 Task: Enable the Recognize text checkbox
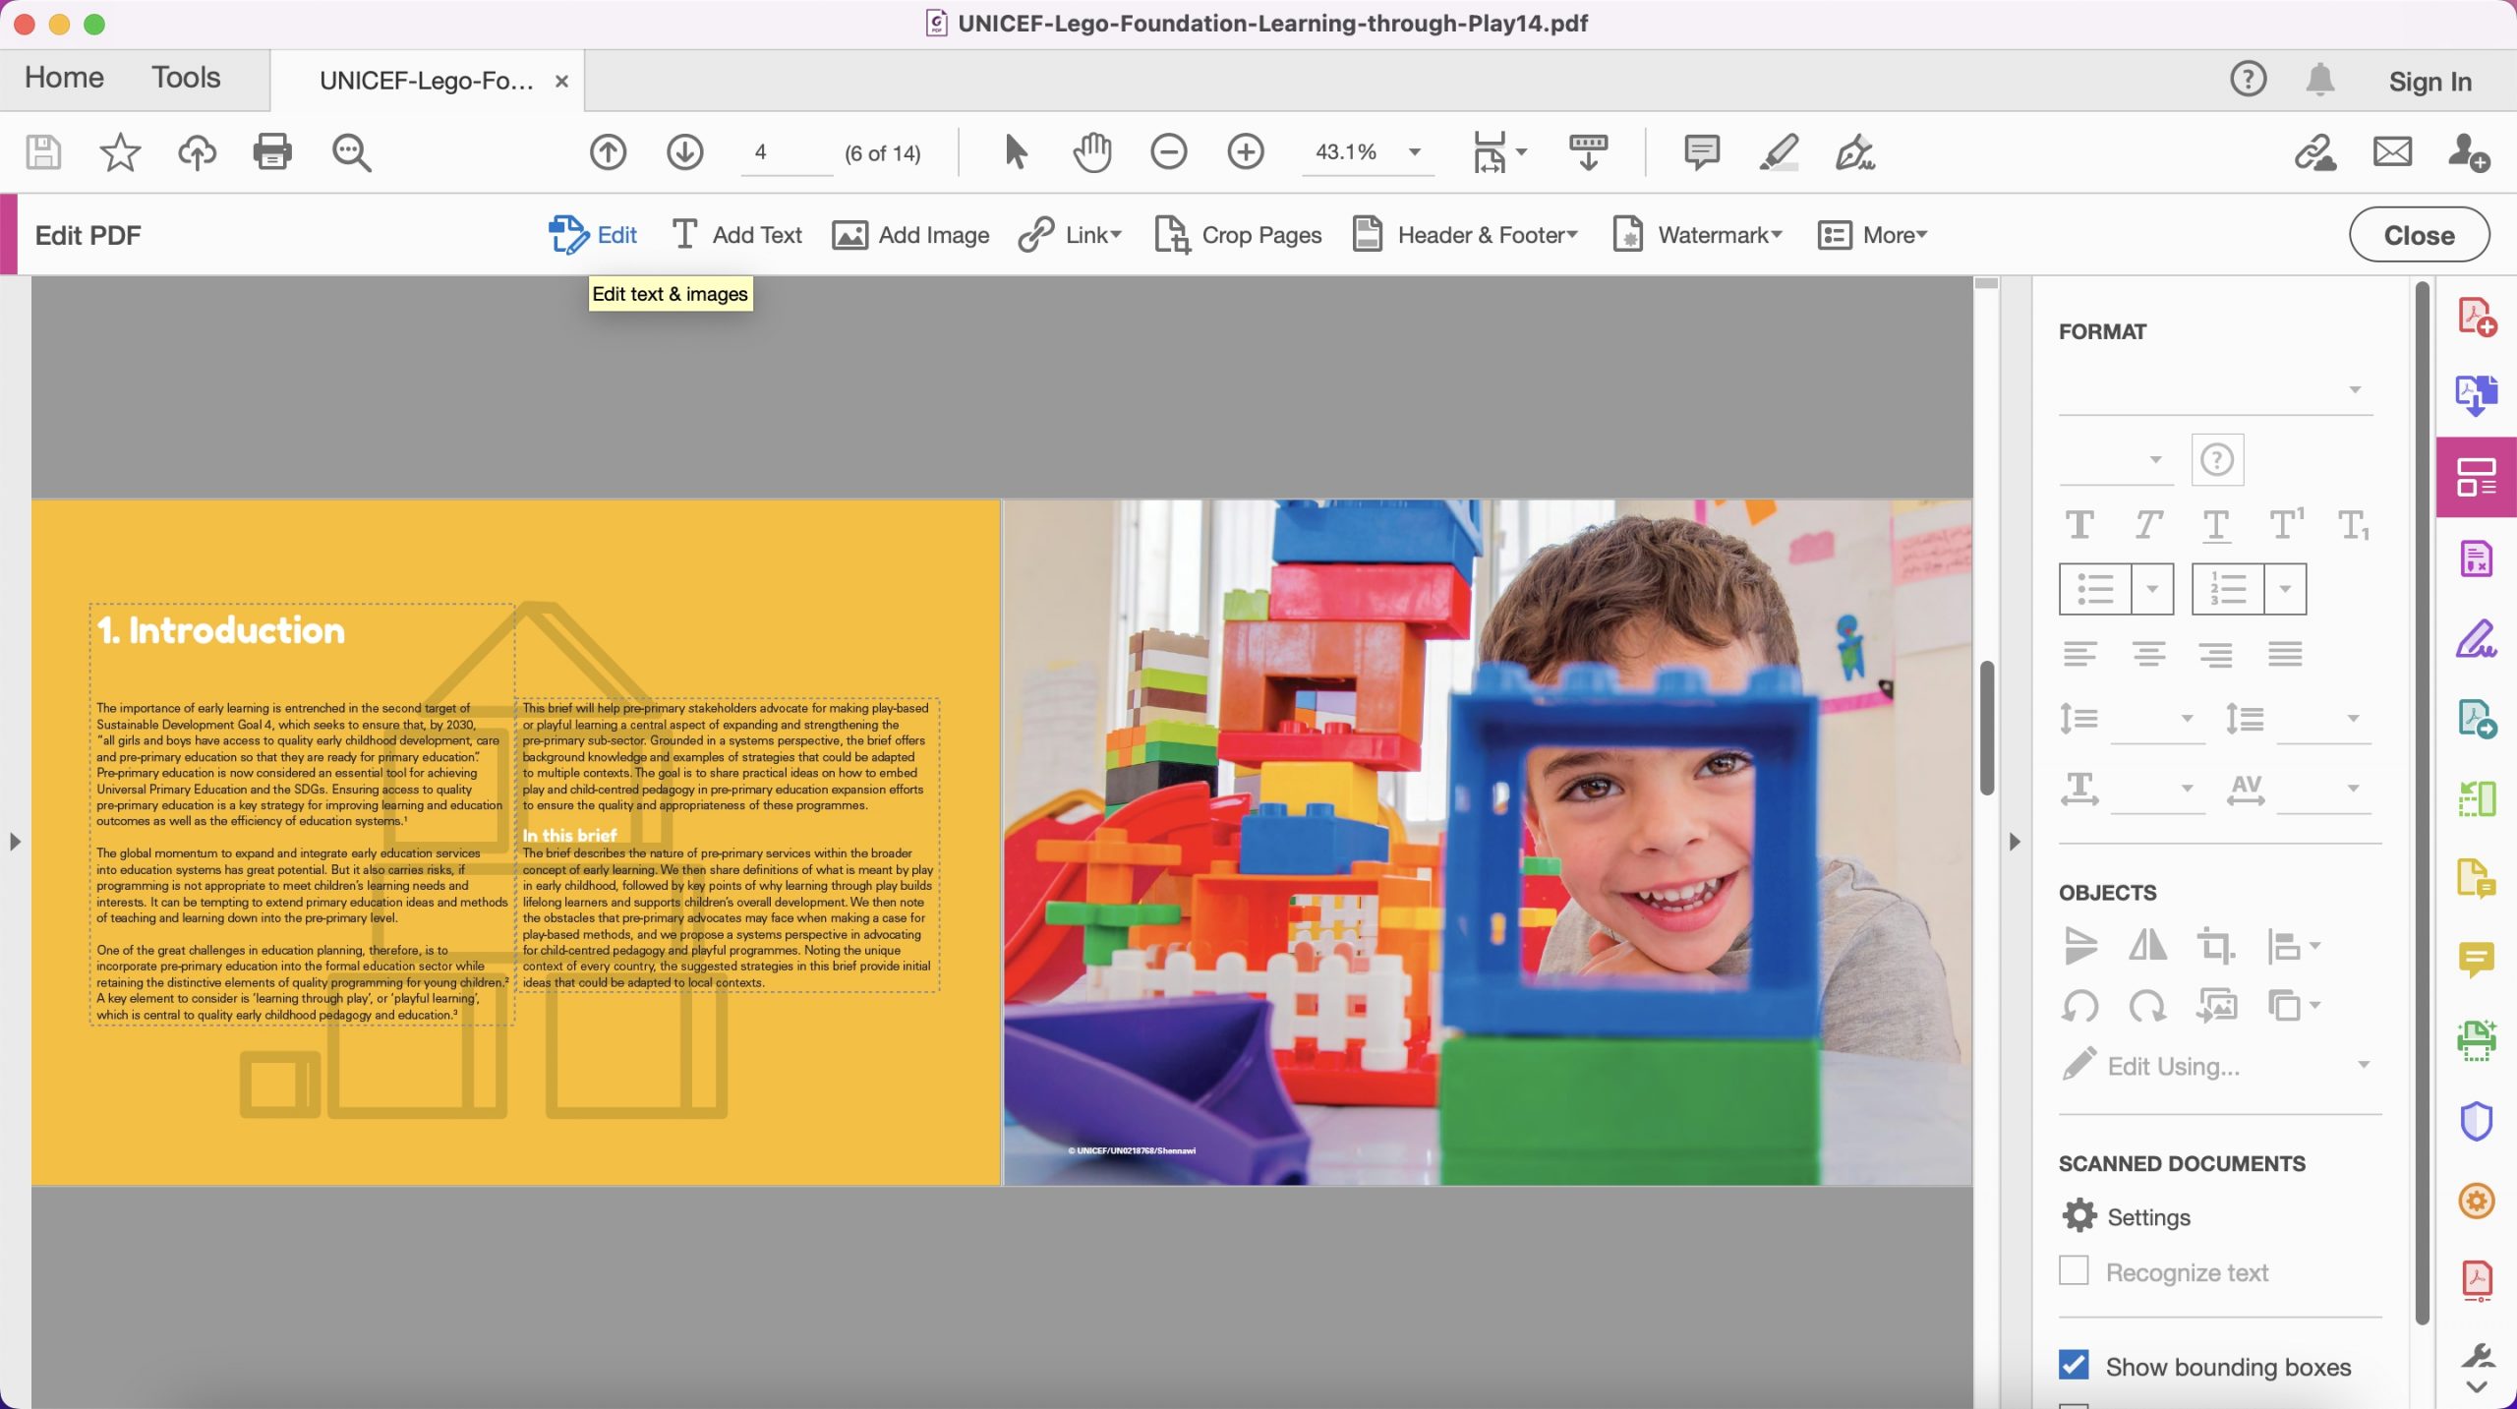pyautogui.click(x=2073, y=1270)
